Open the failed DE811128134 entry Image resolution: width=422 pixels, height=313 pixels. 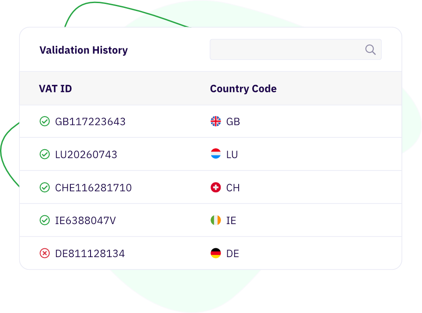point(90,254)
